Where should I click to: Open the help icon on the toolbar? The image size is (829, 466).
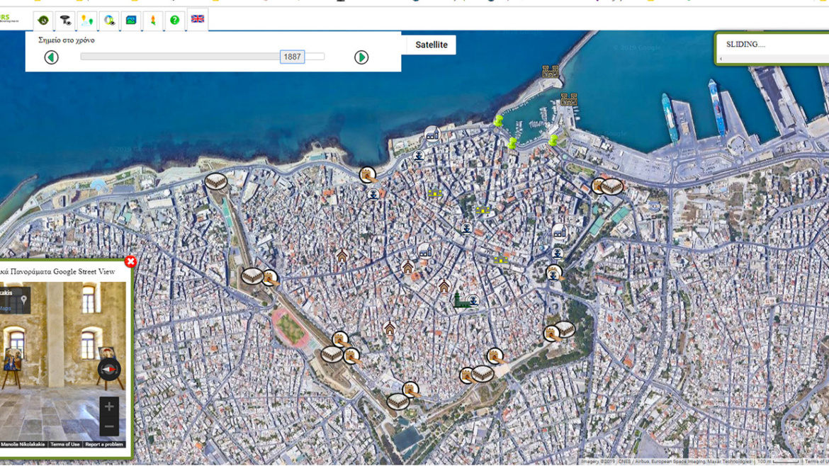(x=174, y=20)
